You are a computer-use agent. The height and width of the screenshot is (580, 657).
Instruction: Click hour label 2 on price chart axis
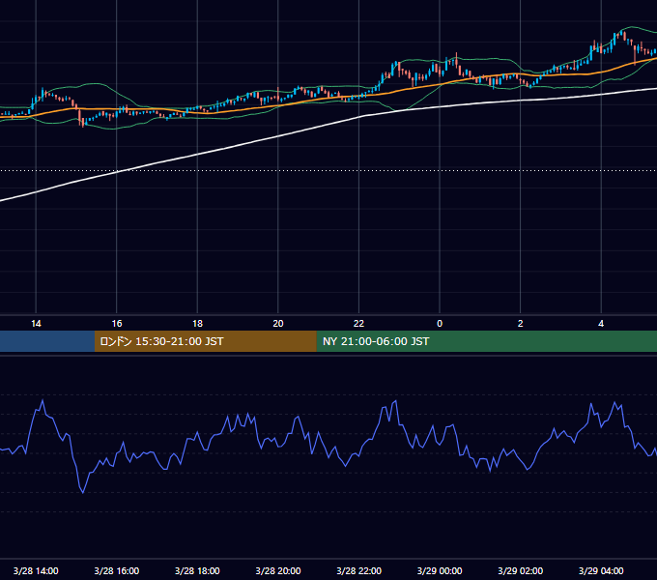521,324
